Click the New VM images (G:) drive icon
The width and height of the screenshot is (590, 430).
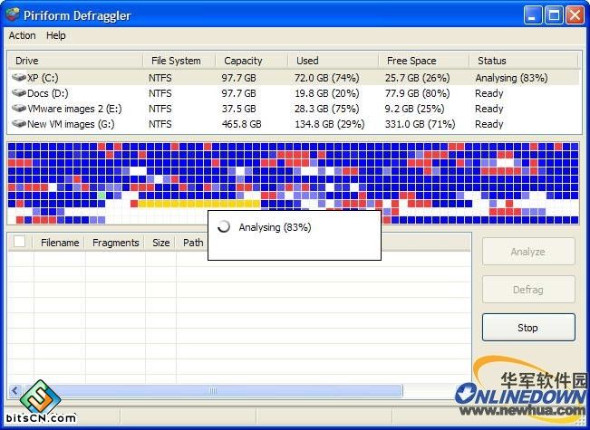[x=19, y=124]
